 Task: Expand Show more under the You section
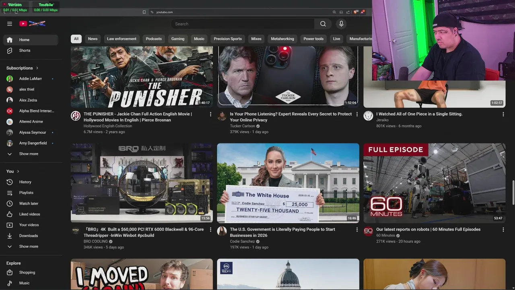click(x=31, y=246)
